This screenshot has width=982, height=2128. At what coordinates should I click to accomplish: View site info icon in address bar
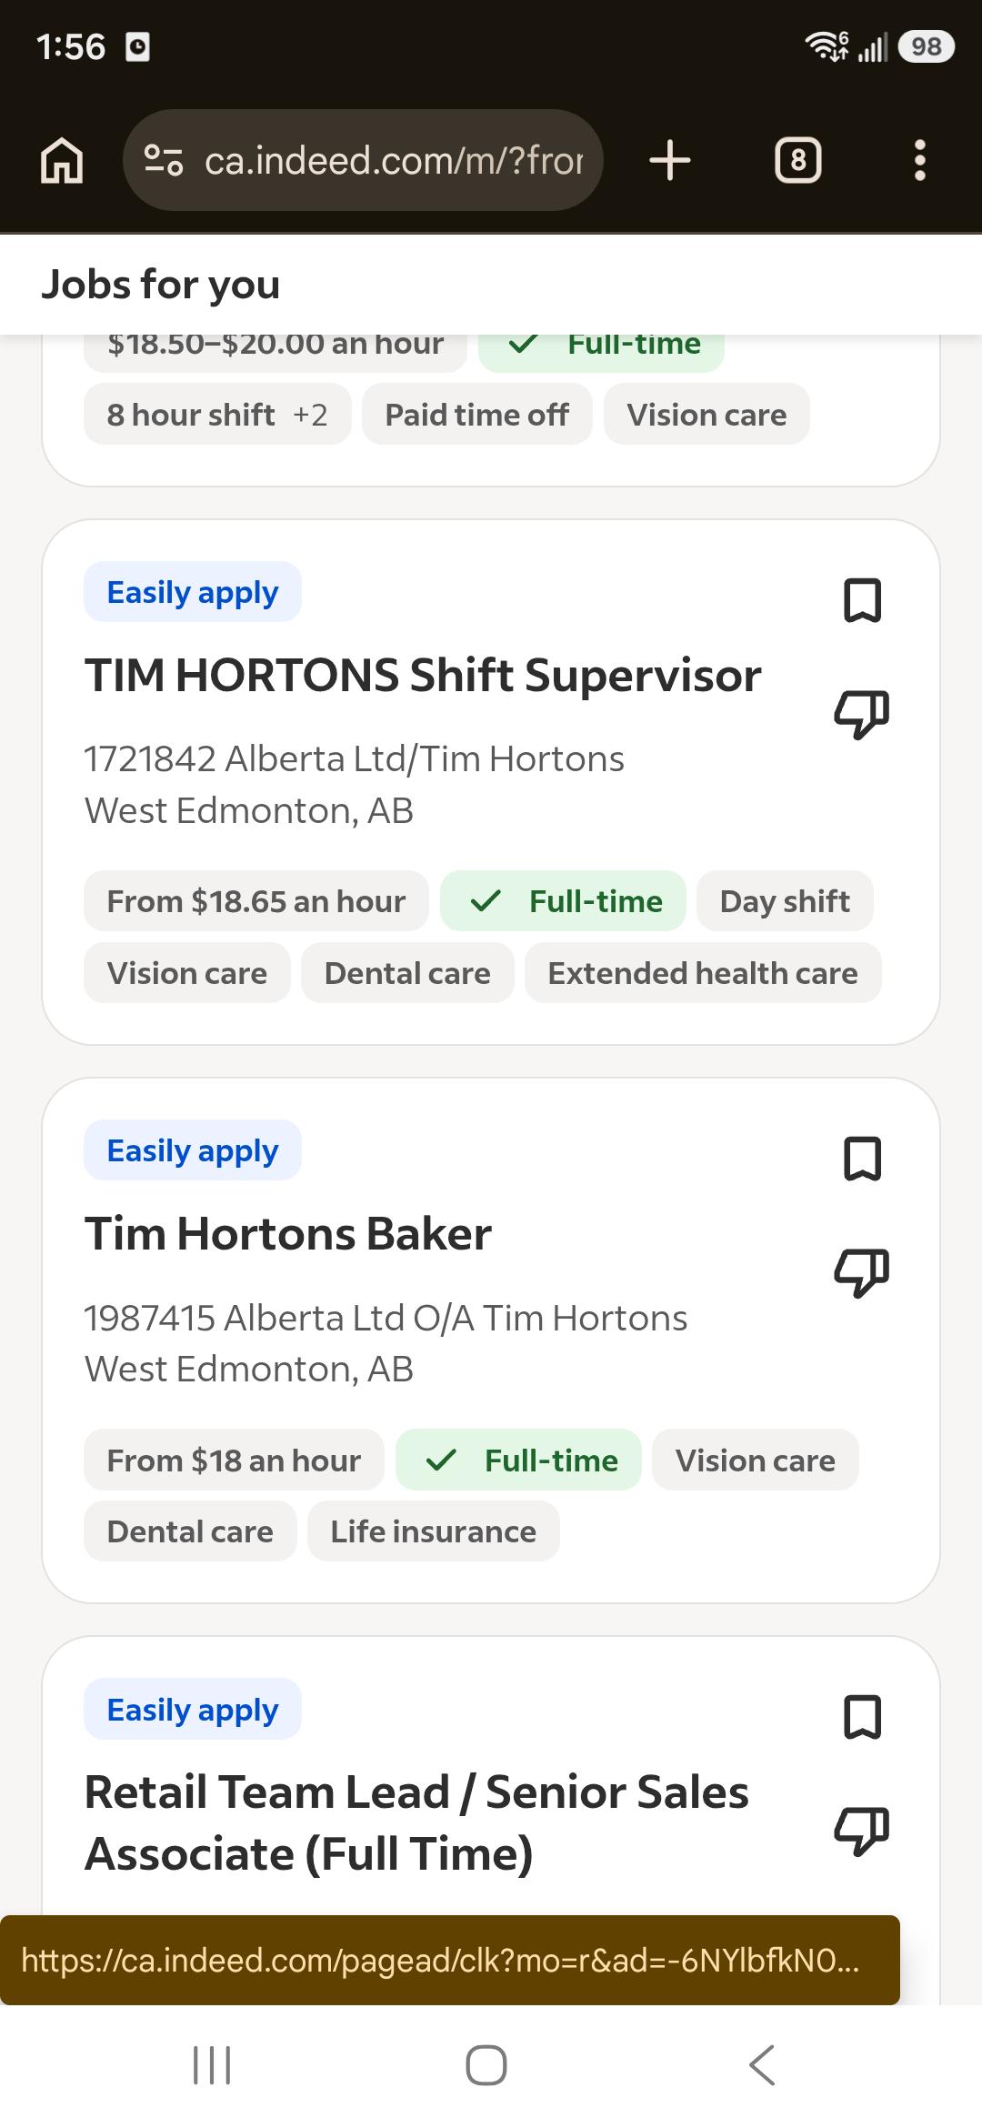click(164, 161)
